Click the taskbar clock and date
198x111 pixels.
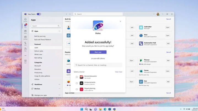[x=195, y=109]
